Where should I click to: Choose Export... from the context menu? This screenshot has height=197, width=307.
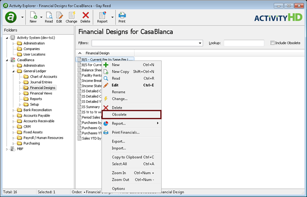(131, 141)
